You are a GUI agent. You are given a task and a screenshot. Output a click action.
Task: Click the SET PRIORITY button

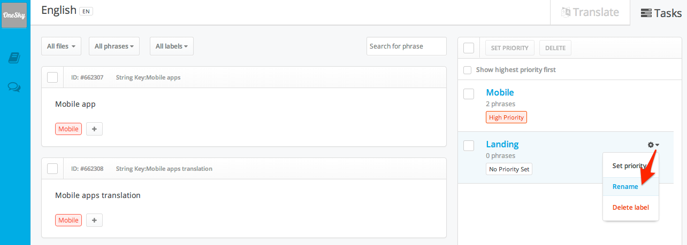pos(510,48)
